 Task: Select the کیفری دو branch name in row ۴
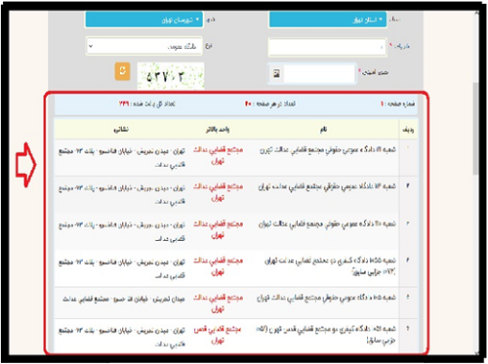(x=330, y=265)
